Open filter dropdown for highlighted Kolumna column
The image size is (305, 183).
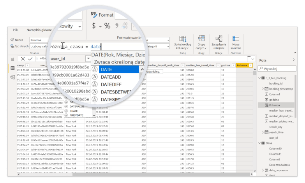point(251,65)
